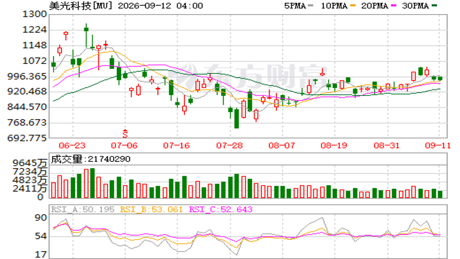The width and height of the screenshot is (460, 259).
Task: Click the 08-07 date label
Action: (x=282, y=146)
